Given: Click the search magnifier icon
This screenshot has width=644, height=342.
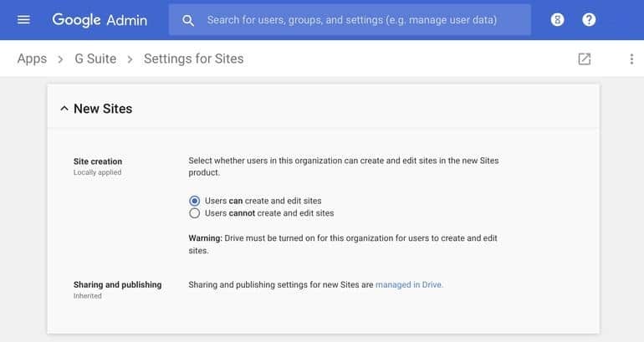Looking at the screenshot, I should 188,20.
